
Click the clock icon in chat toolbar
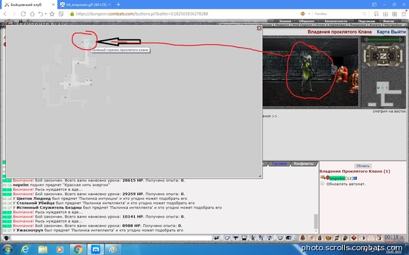[280, 238]
